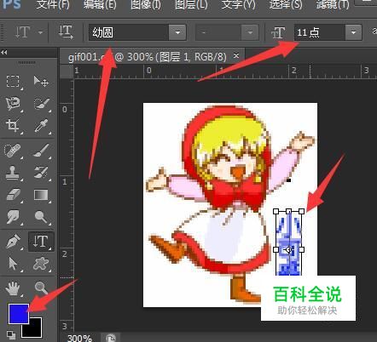Select the Brush tool

(42, 151)
